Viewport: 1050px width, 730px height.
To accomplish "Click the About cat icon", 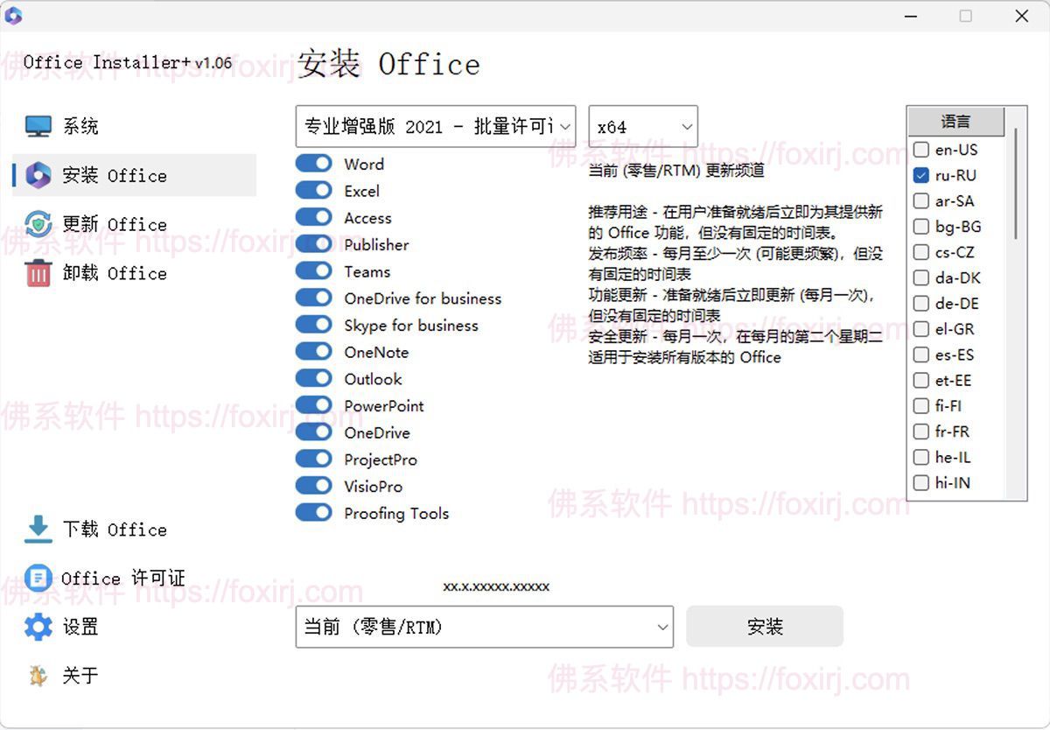I will click(x=38, y=676).
